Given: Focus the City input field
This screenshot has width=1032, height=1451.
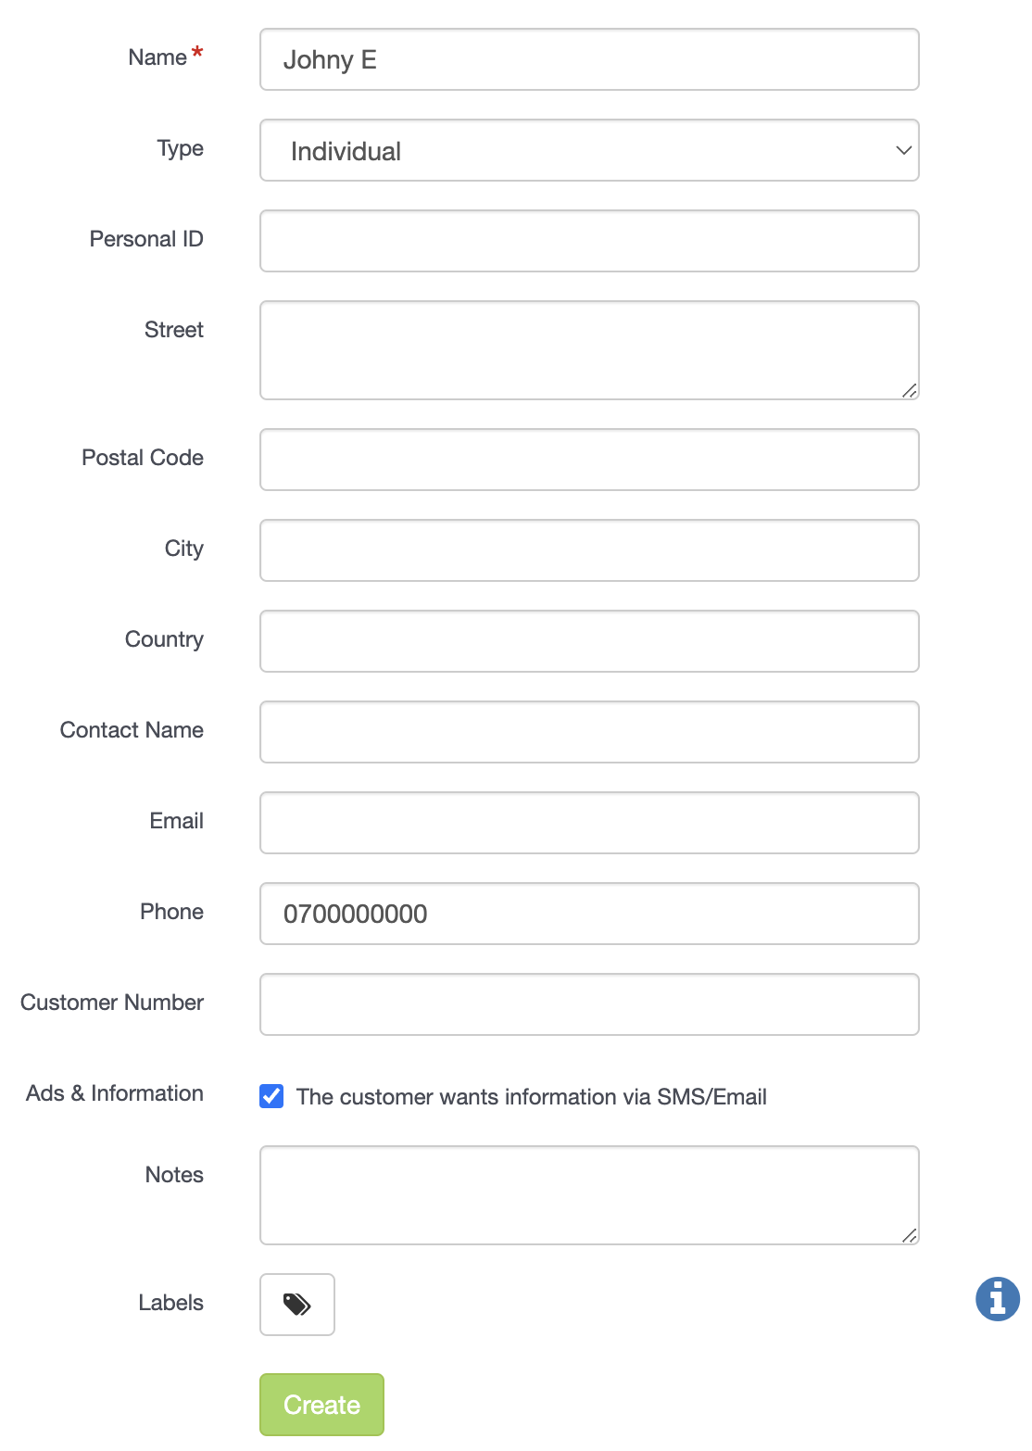Looking at the screenshot, I should (x=589, y=550).
